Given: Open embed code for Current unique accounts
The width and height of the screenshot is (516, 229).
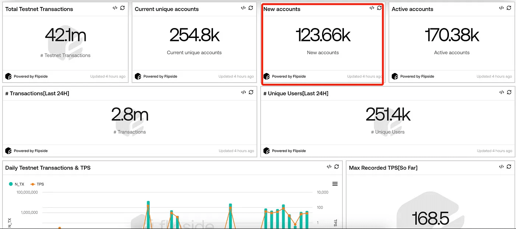Looking at the screenshot, I should coord(243,8).
